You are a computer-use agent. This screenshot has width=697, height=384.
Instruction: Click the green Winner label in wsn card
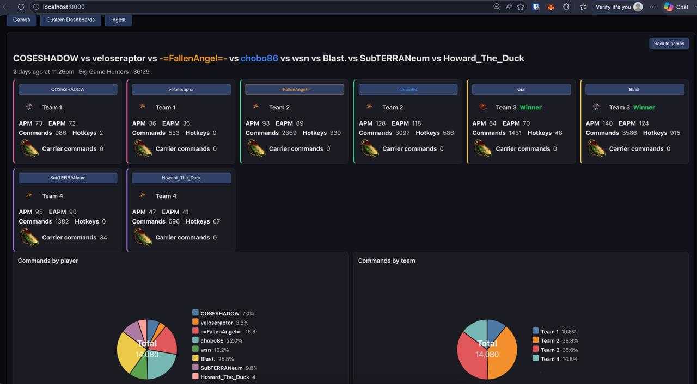tap(531, 107)
